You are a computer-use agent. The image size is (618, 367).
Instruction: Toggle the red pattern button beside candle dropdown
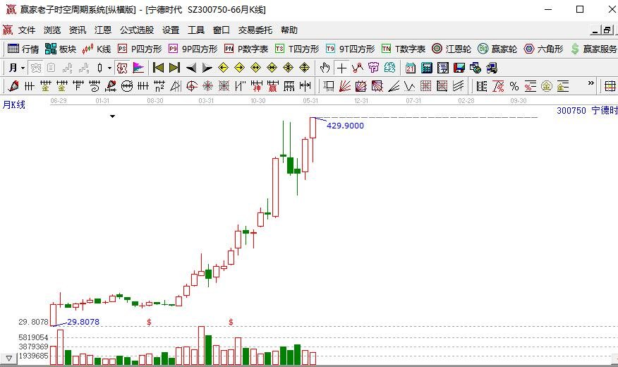(x=122, y=68)
